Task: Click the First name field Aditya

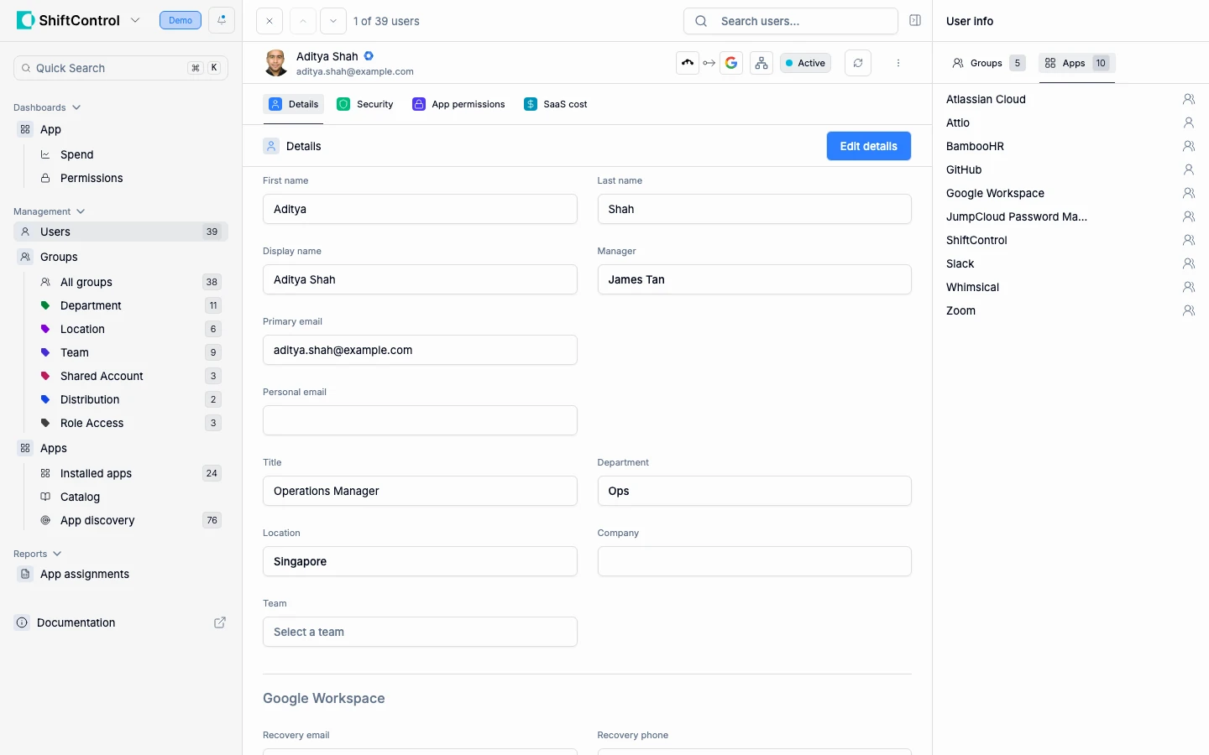Action: click(420, 209)
